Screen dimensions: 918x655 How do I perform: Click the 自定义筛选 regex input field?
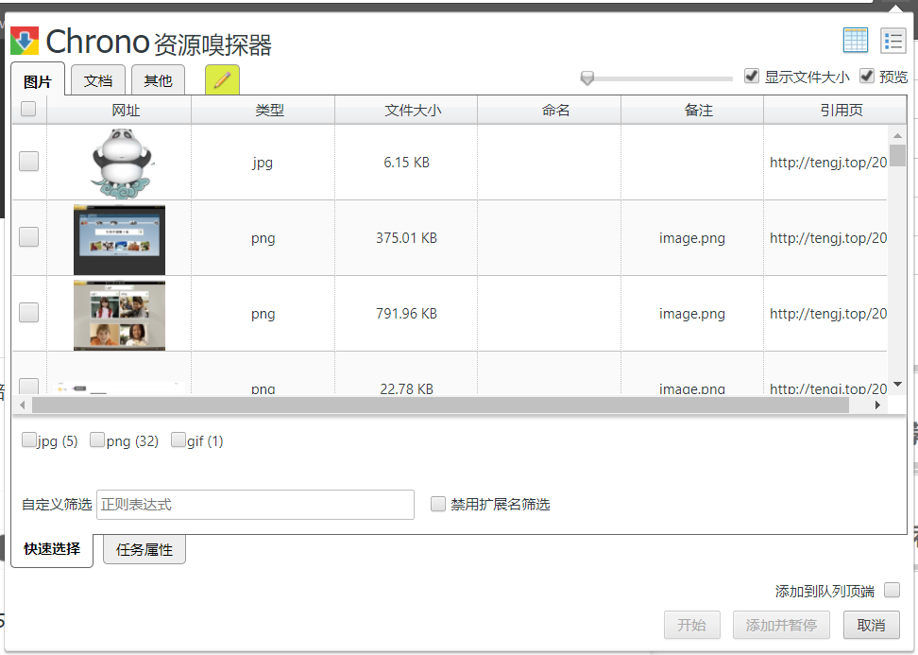pyautogui.click(x=255, y=505)
